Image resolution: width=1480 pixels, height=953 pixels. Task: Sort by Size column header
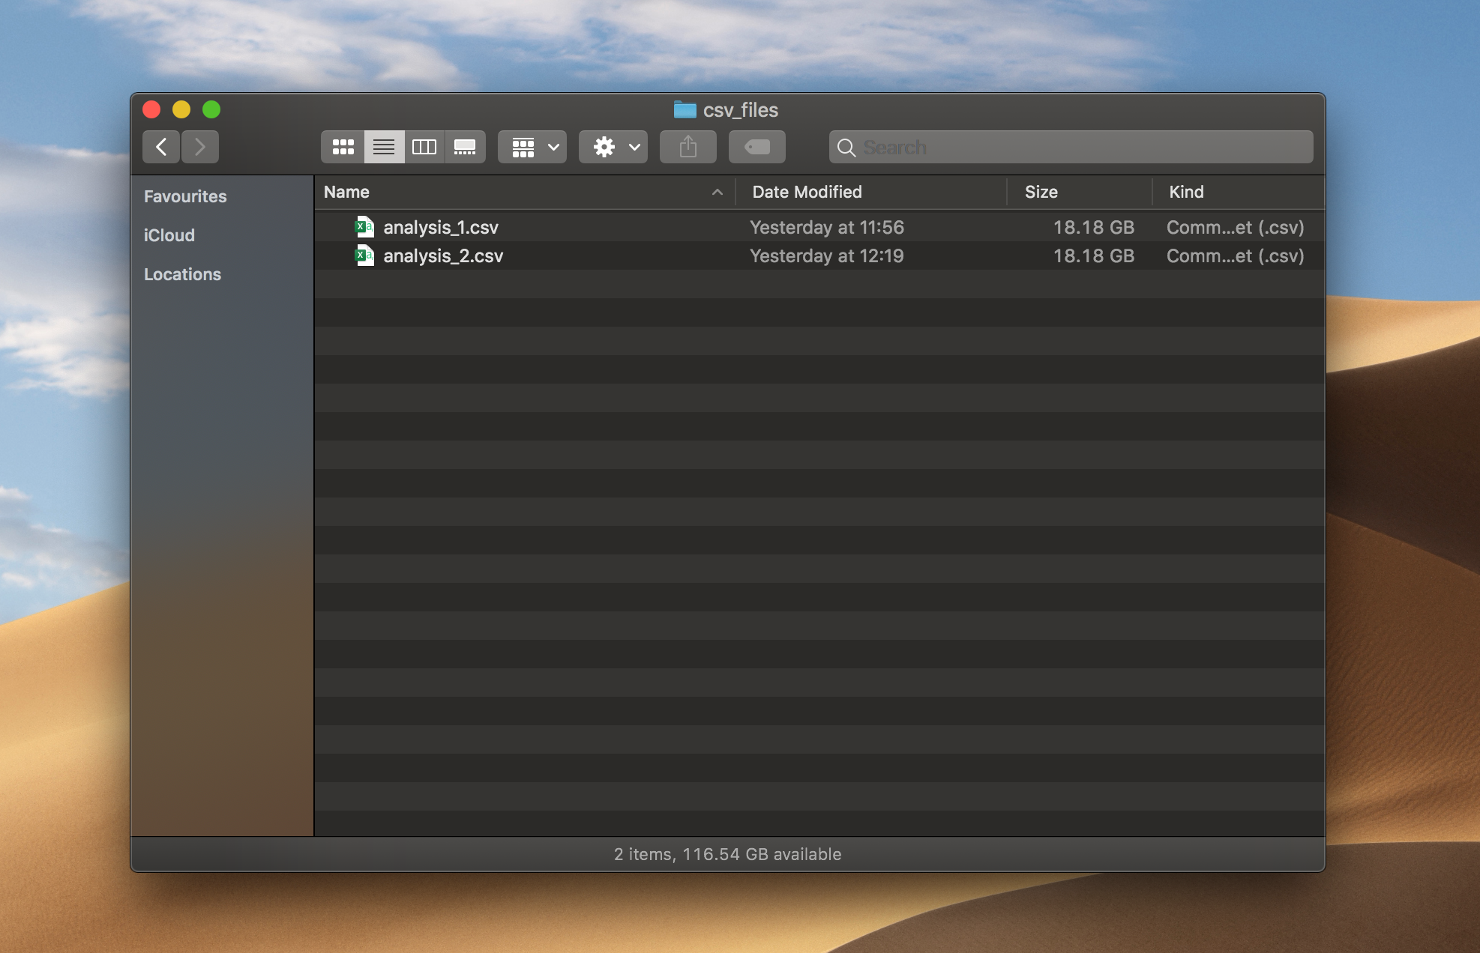click(1041, 192)
